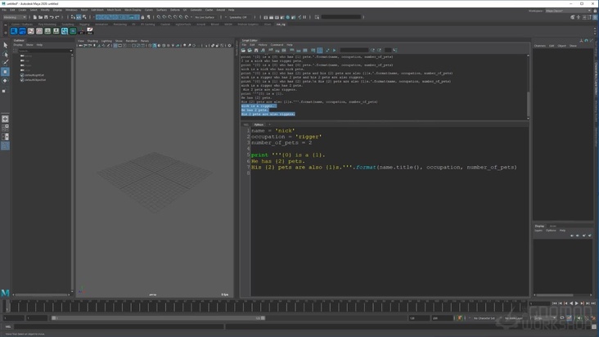Viewport: 599px width, 337px height.
Task: Open the frame rate fps dropdown
Action: tap(544, 318)
